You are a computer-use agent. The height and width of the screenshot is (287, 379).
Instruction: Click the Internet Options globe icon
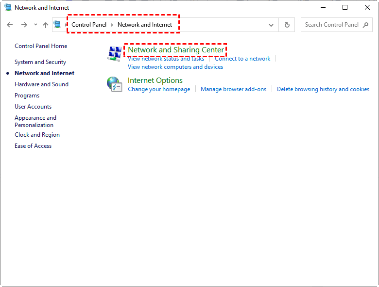point(114,84)
